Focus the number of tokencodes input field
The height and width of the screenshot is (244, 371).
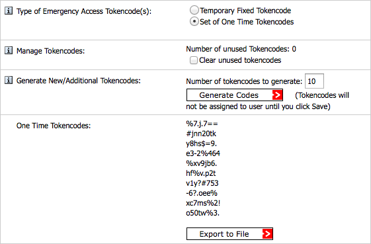point(314,81)
